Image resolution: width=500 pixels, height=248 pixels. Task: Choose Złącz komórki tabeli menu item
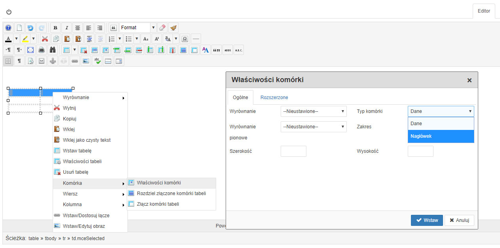click(158, 204)
